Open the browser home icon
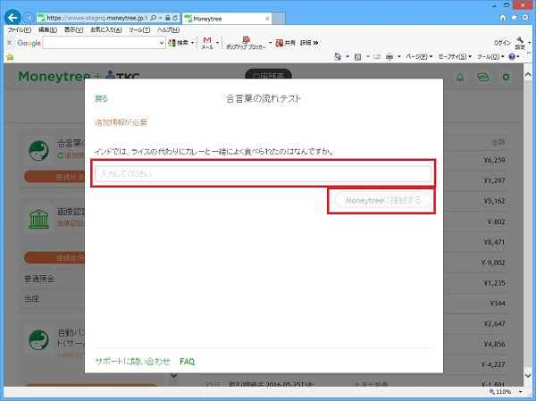The width and height of the screenshot is (536, 401). (503, 18)
